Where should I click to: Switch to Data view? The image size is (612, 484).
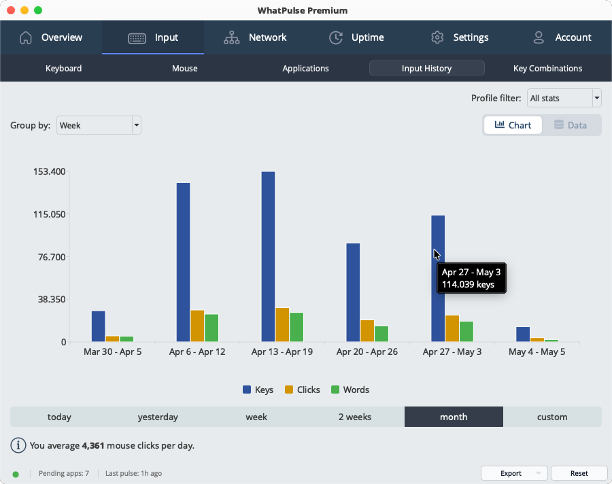(571, 125)
